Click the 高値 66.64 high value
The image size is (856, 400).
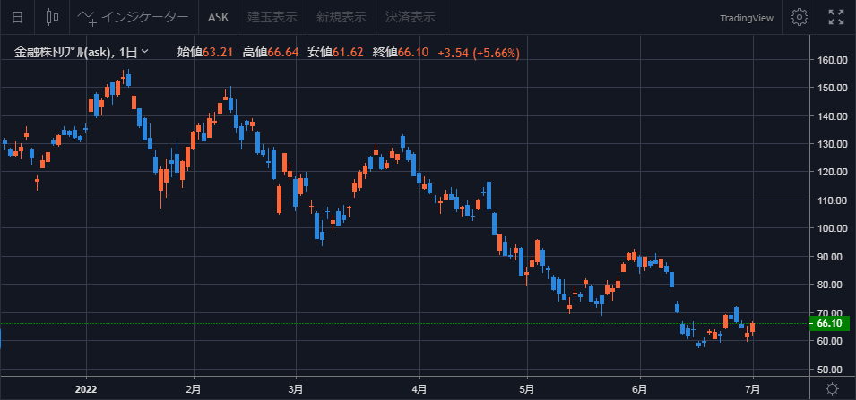tap(270, 52)
